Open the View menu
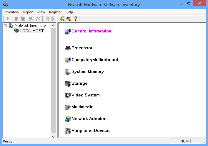 click(x=41, y=12)
